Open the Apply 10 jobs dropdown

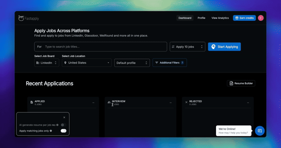coord(188,47)
